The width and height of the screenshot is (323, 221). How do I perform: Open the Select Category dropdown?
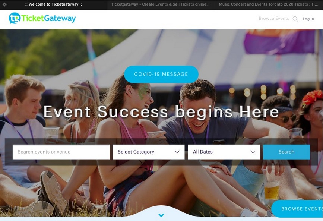149,152
